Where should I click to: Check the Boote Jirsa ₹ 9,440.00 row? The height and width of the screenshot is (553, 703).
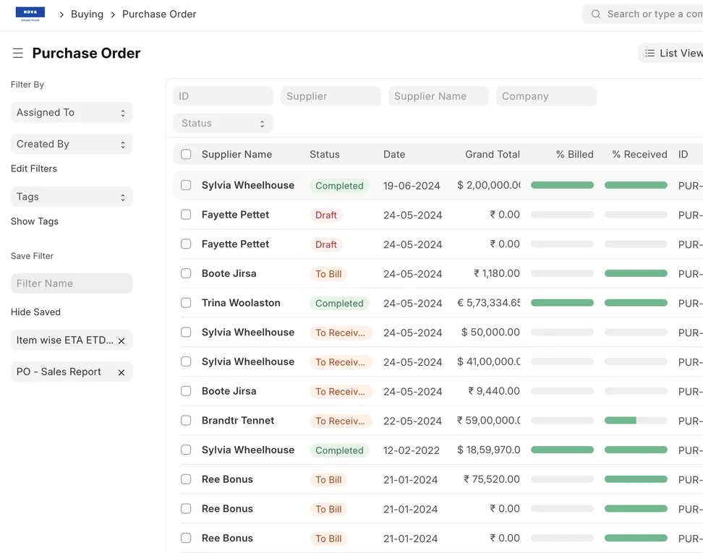186,391
